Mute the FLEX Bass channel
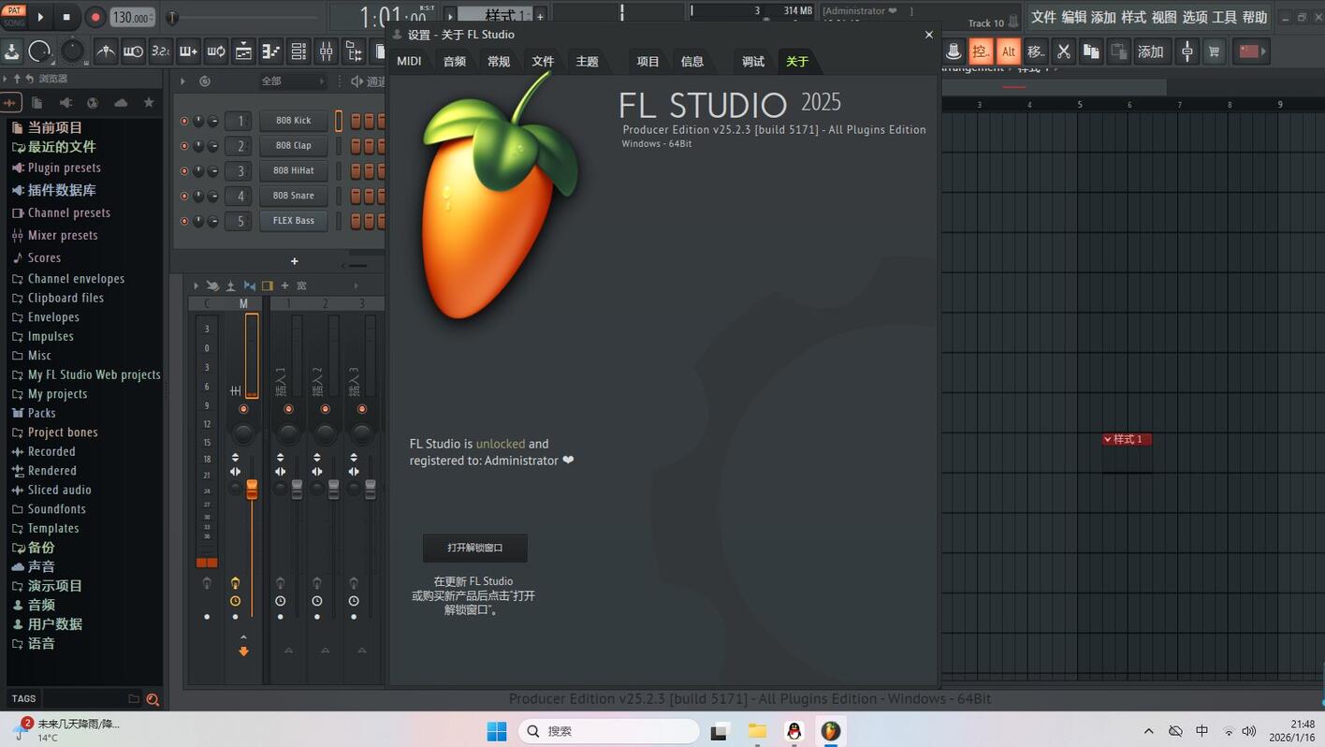The width and height of the screenshot is (1325, 747). tap(184, 222)
